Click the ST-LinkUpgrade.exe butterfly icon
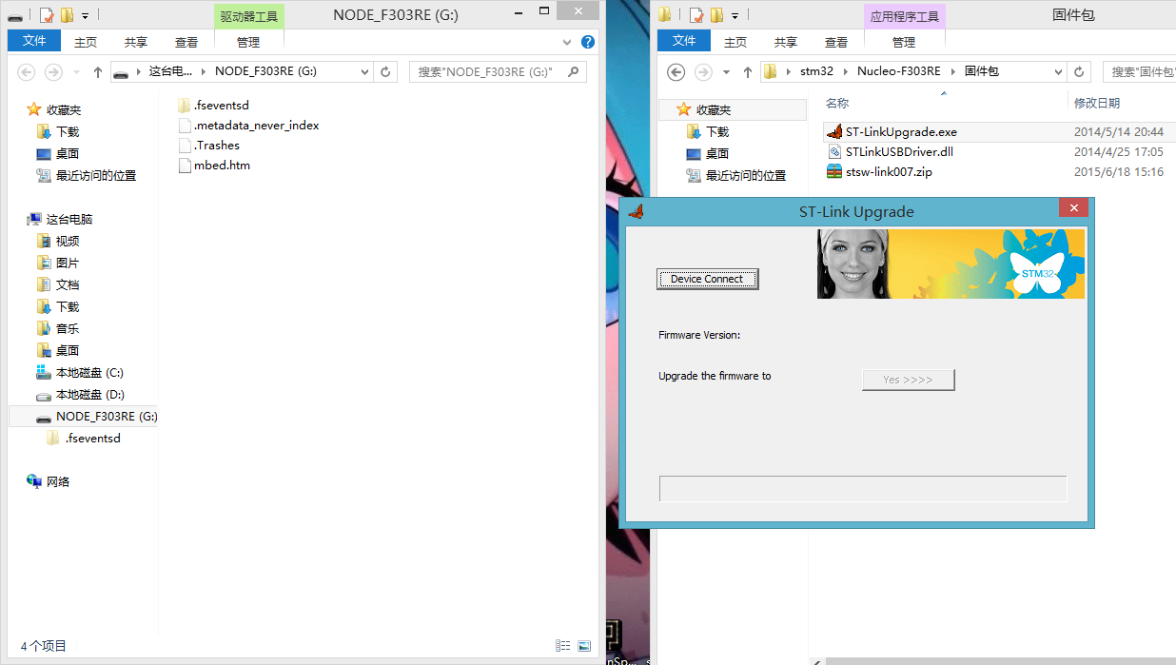Screen dimensions: 1176x665 [x=834, y=132]
